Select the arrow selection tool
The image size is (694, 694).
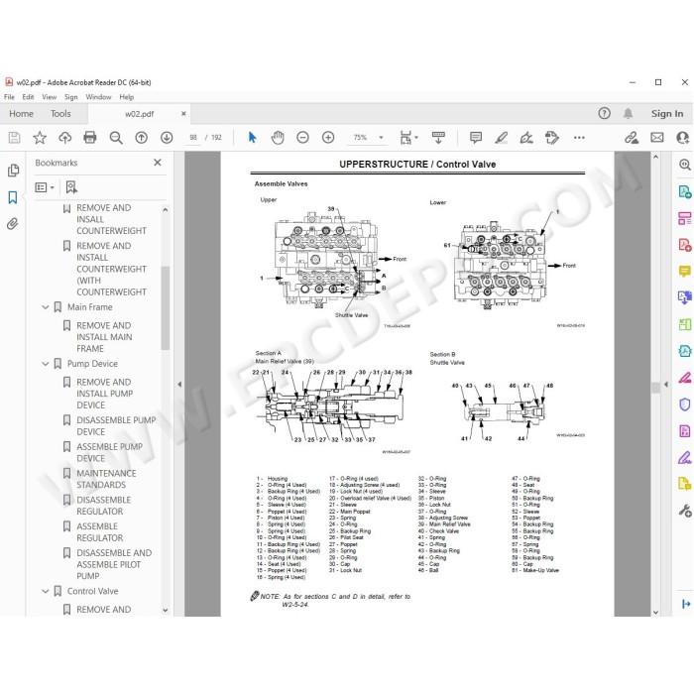(252, 138)
